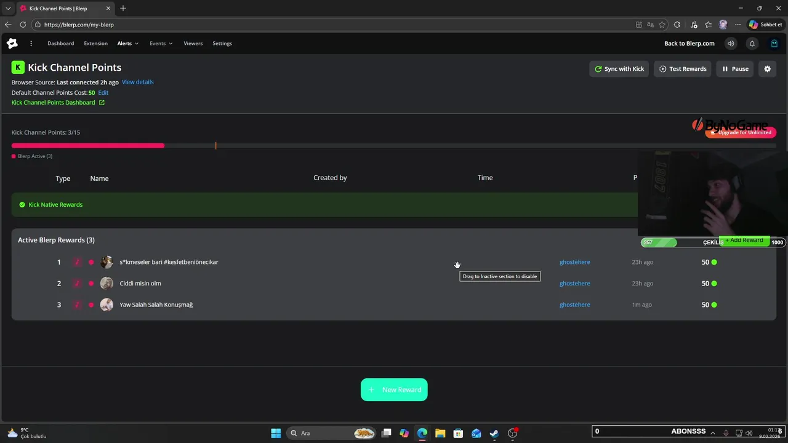Viewport: 788px width, 443px height.
Task: Open the browser tab list chevron
Action: [8, 9]
